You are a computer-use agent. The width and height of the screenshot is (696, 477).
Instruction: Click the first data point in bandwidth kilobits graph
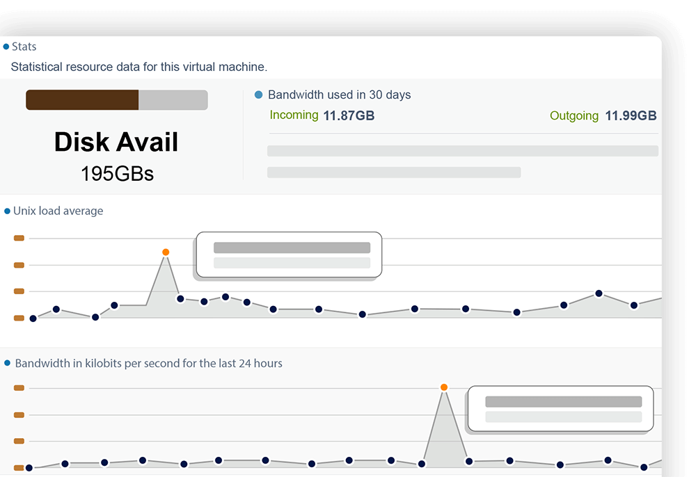(29, 468)
